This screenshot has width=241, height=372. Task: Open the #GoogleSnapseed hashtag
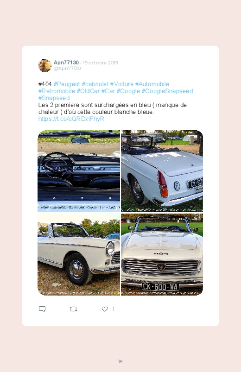tap(167, 91)
